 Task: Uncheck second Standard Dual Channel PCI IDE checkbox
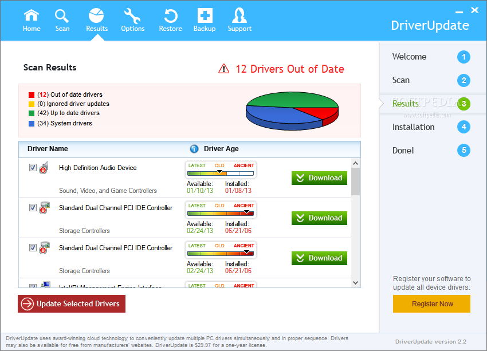point(33,248)
